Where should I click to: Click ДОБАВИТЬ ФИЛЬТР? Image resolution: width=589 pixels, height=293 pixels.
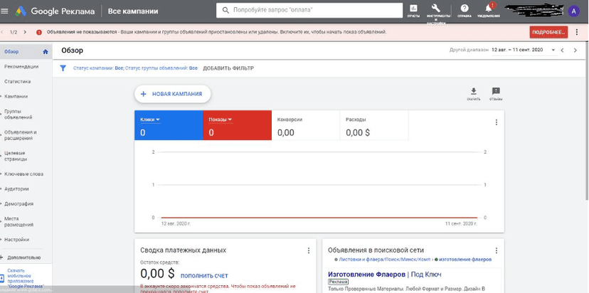click(x=228, y=68)
